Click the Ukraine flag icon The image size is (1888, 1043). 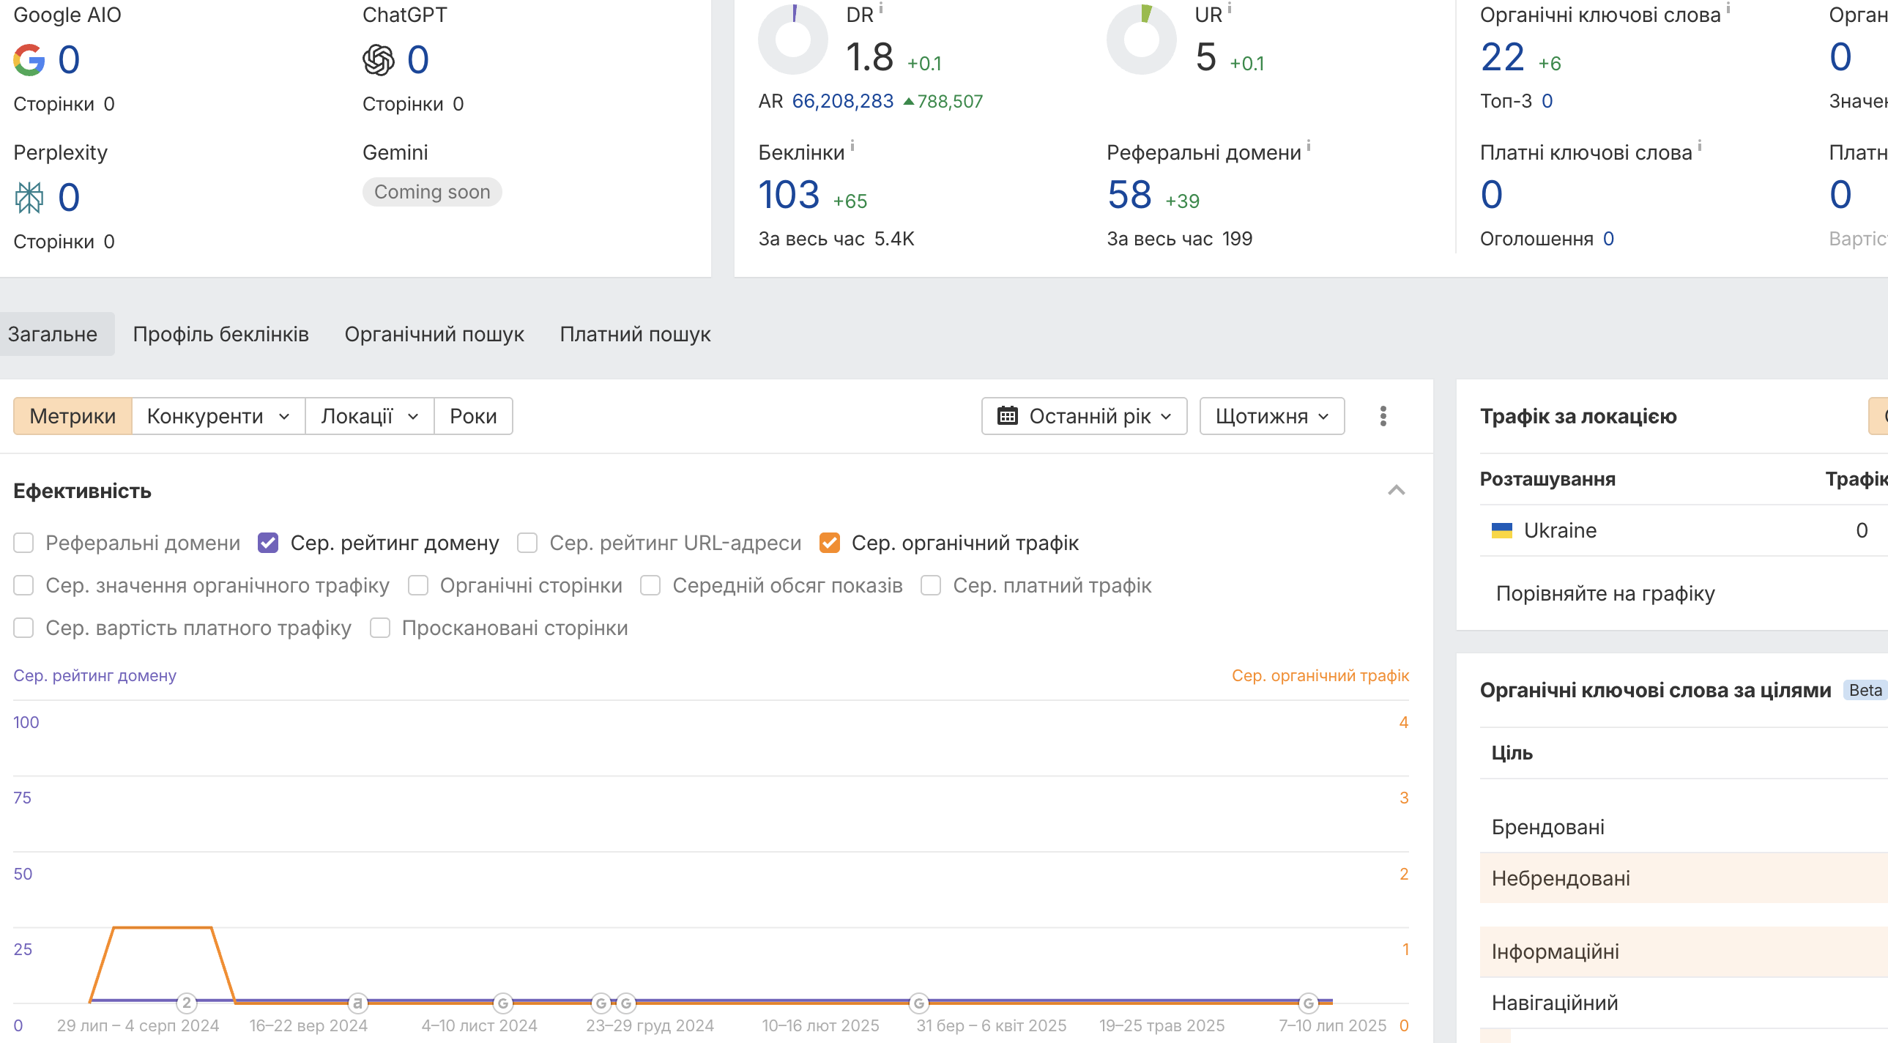pos(1502,531)
